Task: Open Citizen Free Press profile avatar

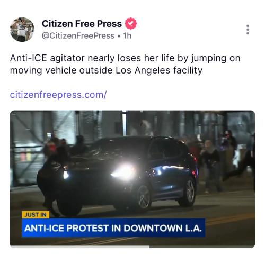Action: [22, 30]
